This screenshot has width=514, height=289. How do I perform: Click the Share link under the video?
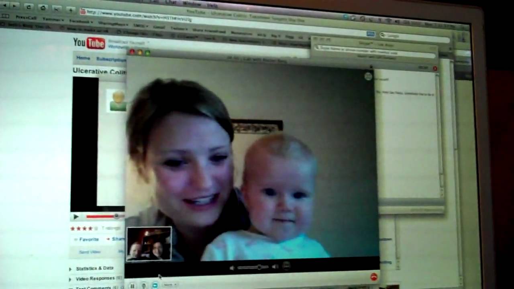[x=116, y=239]
